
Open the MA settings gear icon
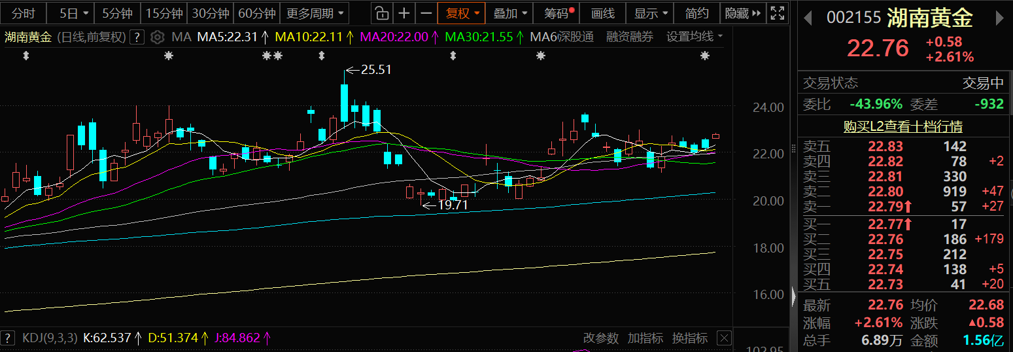coord(157,37)
